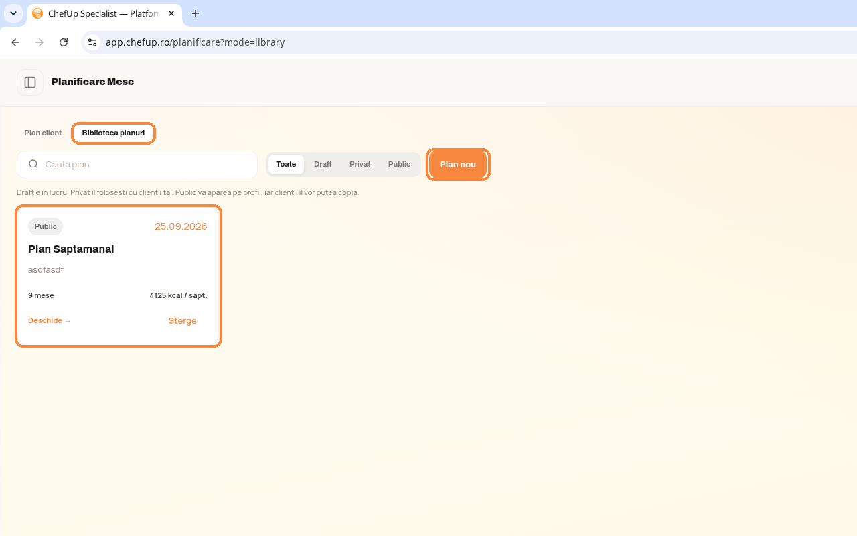This screenshot has width=857, height=536.
Task: Filter plans by Privat
Action: pos(360,164)
